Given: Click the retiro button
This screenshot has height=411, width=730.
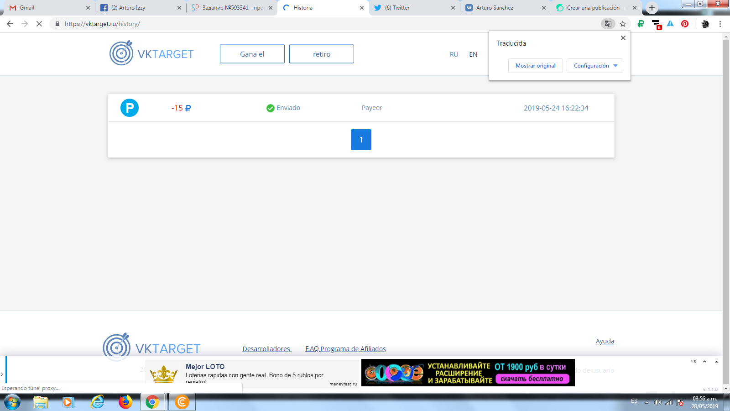Looking at the screenshot, I should pyautogui.click(x=322, y=54).
